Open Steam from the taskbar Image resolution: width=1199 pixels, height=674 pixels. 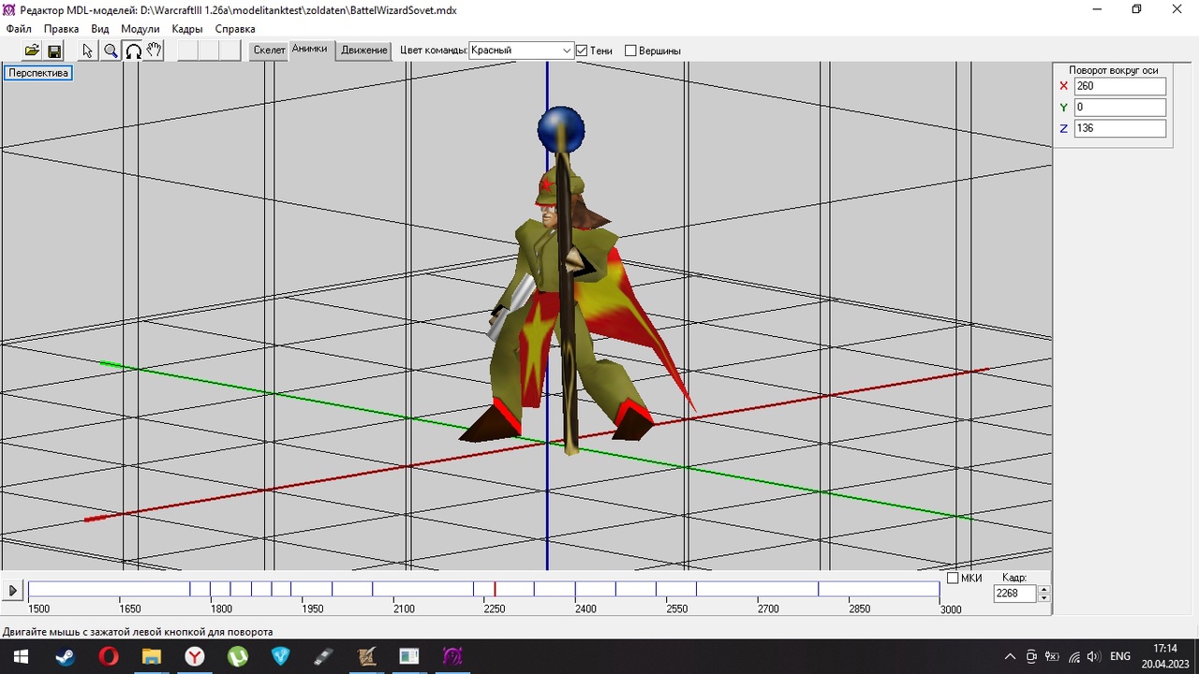65,656
